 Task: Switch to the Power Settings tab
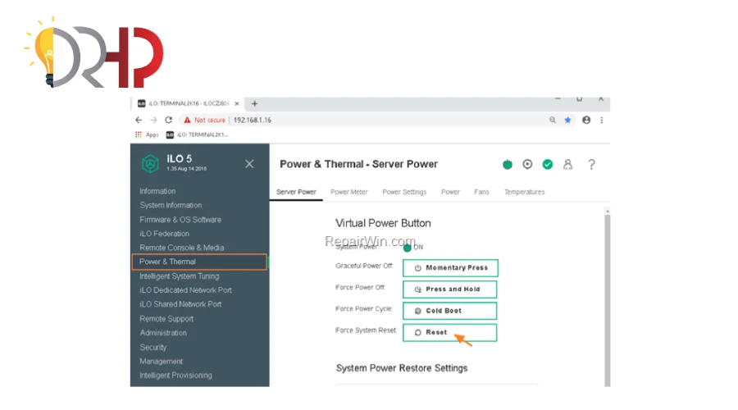(404, 192)
